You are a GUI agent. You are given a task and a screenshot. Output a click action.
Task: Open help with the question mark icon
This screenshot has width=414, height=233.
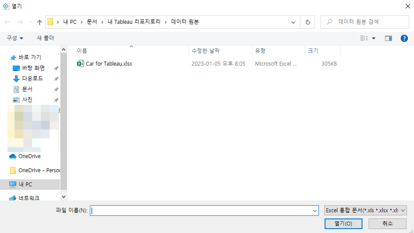(404, 38)
